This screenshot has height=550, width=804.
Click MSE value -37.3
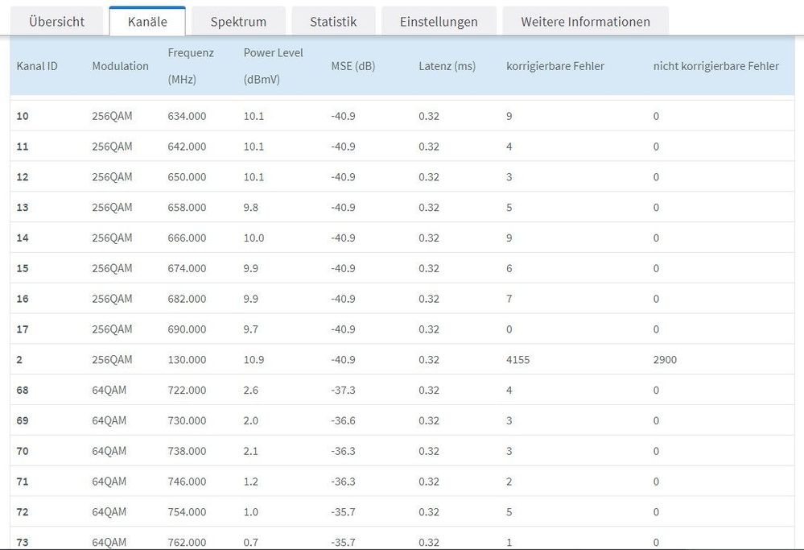pyautogui.click(x=343, y=390)
